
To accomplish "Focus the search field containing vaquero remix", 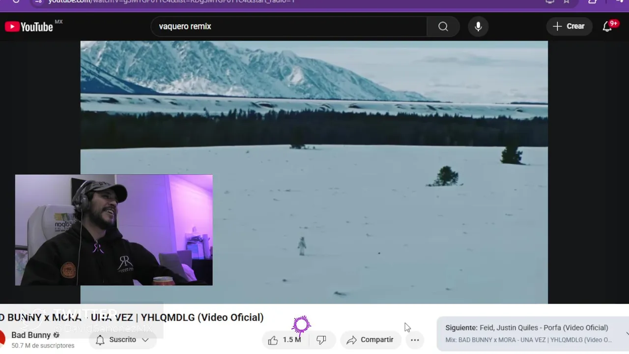I will pos(290,27).
